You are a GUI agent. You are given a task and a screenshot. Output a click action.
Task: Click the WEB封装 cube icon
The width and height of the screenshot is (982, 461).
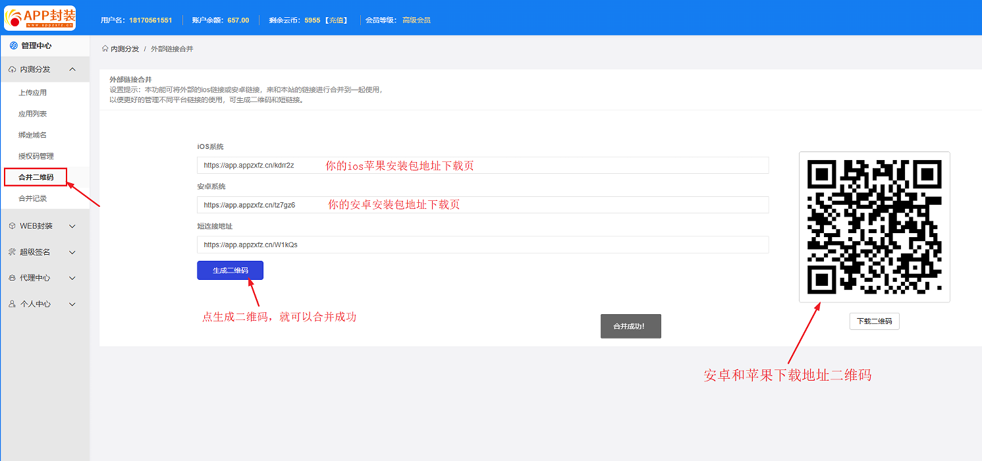[x=13, y=226]
